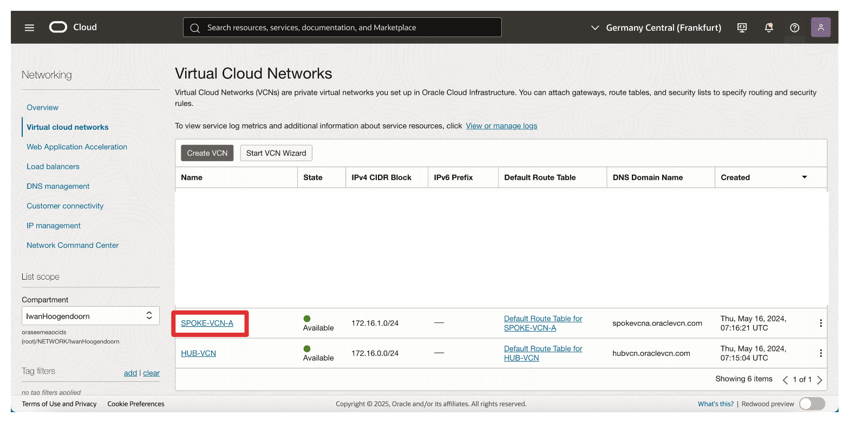Click View or manage logs link
The height and width of the screenshot is (423, 849).
(x=501, y=125)
